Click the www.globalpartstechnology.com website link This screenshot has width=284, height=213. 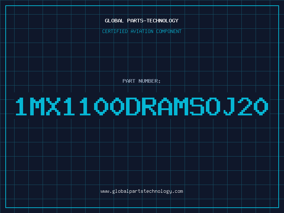(142, 191)
